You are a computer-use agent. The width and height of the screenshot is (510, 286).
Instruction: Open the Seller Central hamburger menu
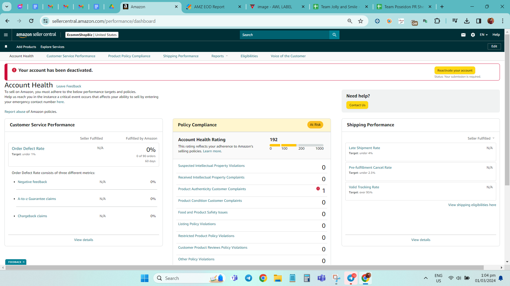6,35
